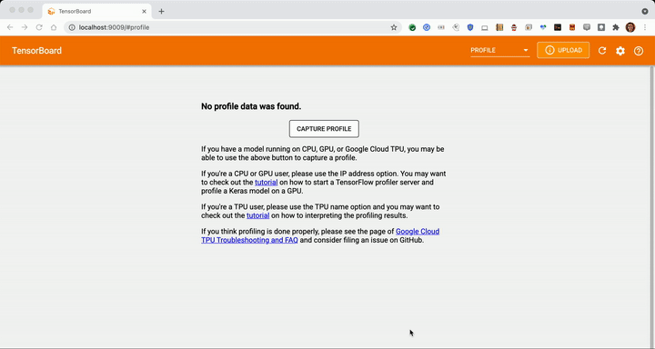
Task: Click the green checkmark extension icon
Action: pyautogui.click(x=412, y=27)
